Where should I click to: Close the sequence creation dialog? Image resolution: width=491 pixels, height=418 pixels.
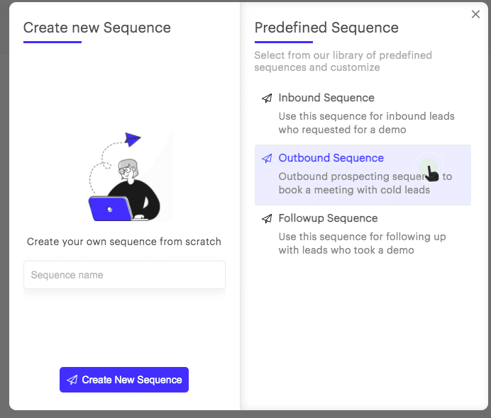point(475,14)
